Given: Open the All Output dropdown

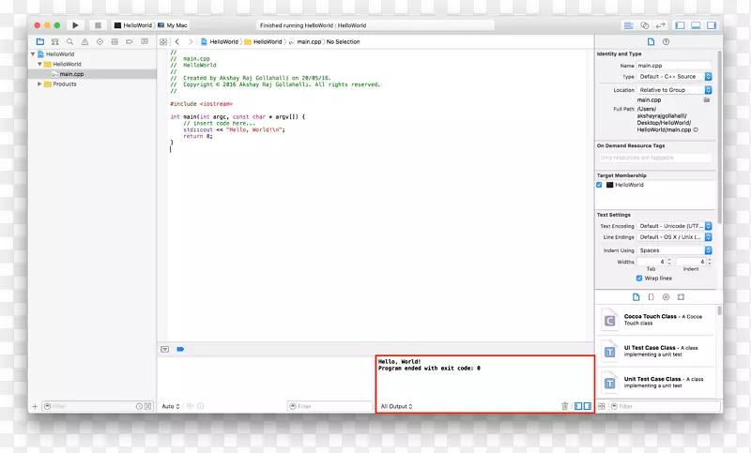Looking at the screenshot, I should click(x=396, y=406).
